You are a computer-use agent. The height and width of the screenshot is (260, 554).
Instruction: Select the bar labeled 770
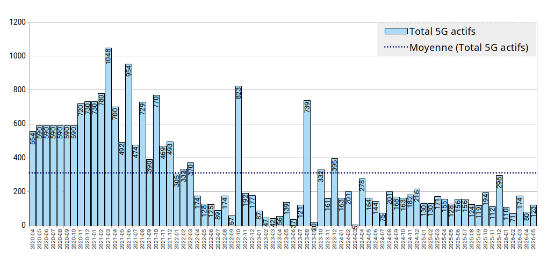[156, 160]
